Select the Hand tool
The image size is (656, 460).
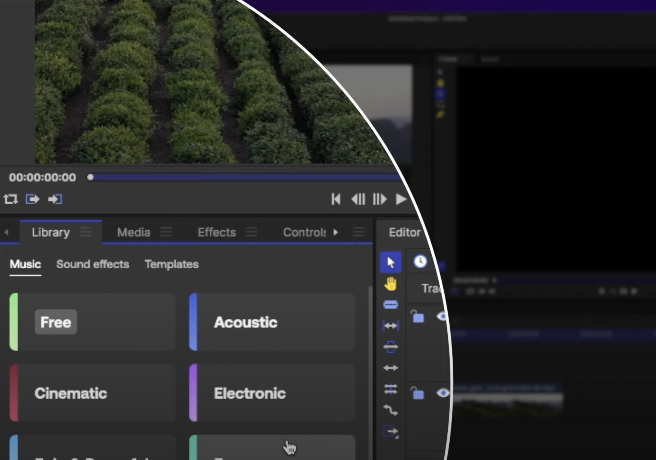pos(391,284)
